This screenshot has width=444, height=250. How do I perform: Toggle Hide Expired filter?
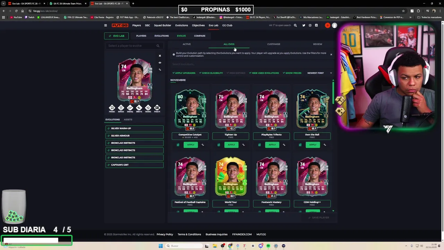(x=236, y=73)
